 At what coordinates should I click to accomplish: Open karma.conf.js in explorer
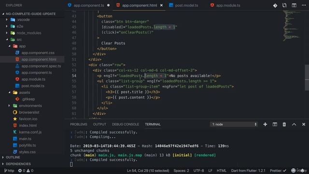pos(30,132)
